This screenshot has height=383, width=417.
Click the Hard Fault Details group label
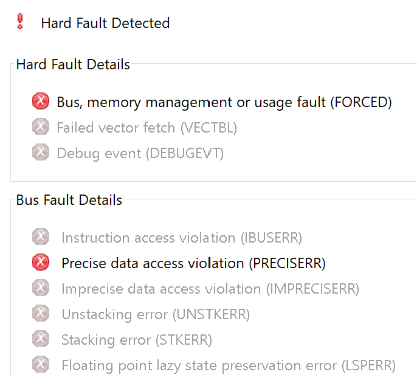tap(73, 64)
